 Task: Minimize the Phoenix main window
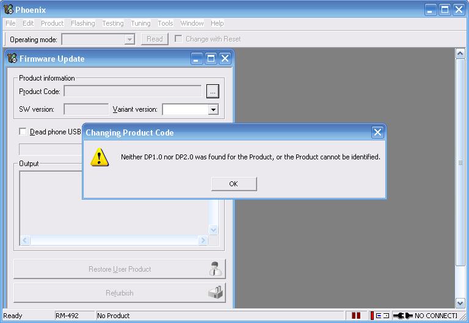(431, 10)
